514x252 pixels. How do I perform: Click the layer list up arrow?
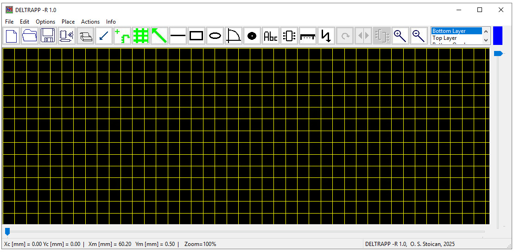click(486, 31)
